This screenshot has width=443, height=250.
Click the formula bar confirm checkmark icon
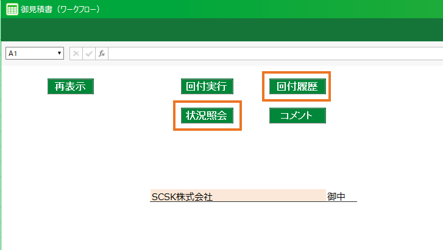pyautogui.click(x=89, y=54)
